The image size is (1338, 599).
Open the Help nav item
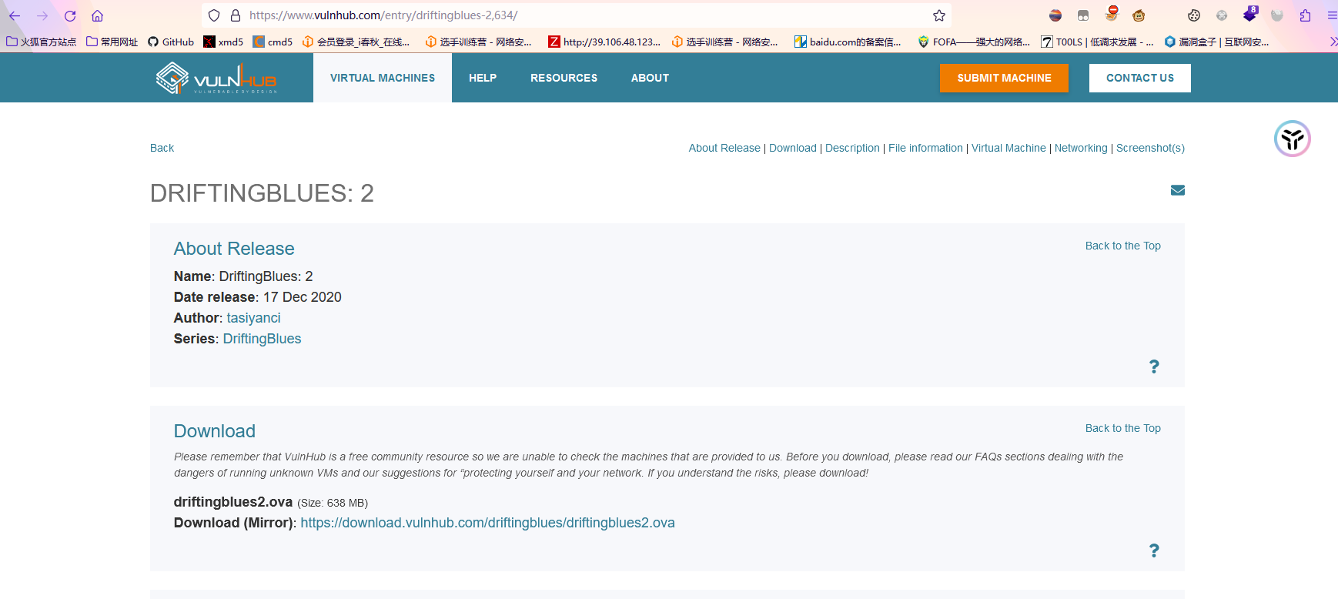click(483, 78)
